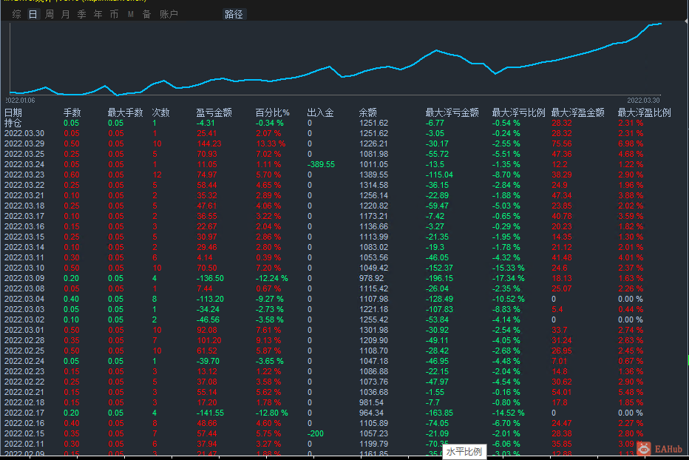Select the 2022.03.04 row date cell
This screenshot has height=460, width=689.
tap(24, 299)
